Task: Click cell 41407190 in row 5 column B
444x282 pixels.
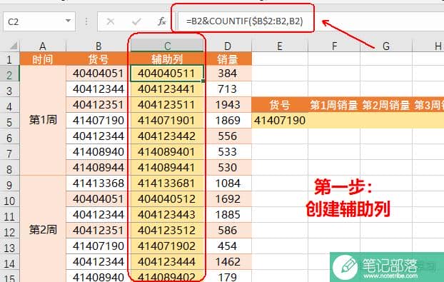Action: click(99, 121)
